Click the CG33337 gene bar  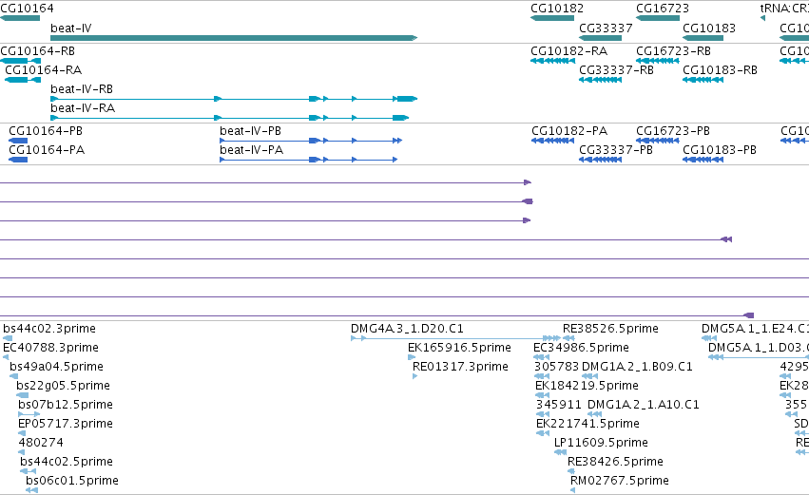pos(601,38)
